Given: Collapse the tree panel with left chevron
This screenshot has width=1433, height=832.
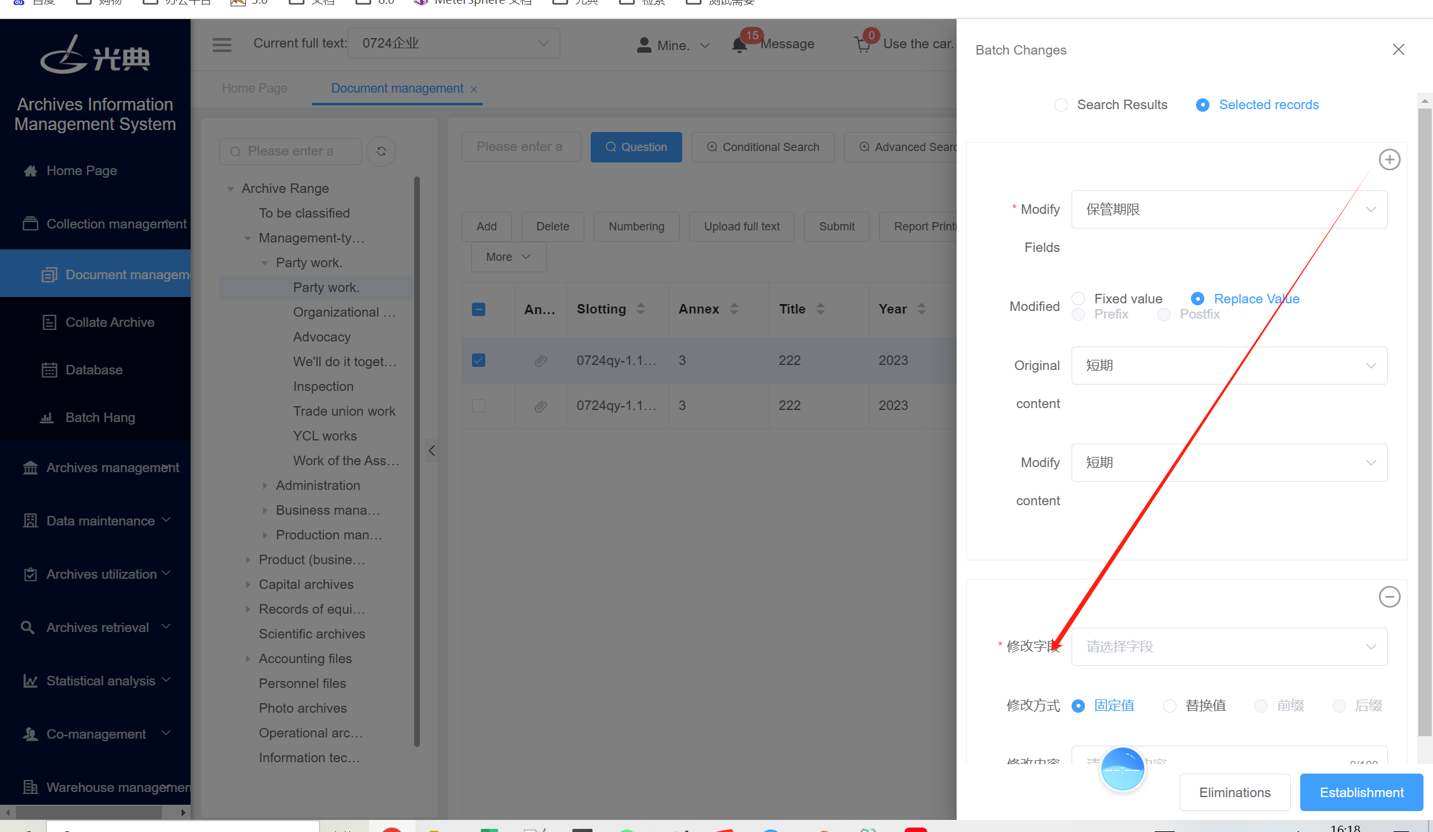Looking at the screenshot, I should pos(432,451).
